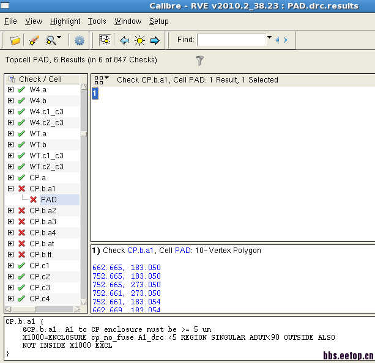The width and height of the screenshot is (375, 363).
Task: Expand the CP.b.a2 check node
Action: click(10, 211)
